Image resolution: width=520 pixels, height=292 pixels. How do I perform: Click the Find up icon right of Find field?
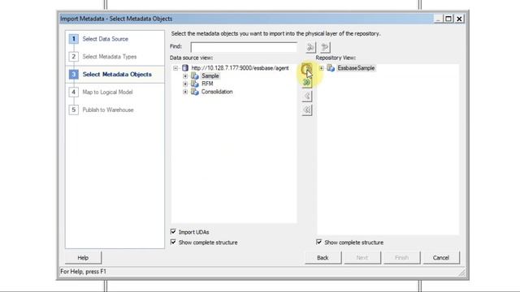click(x=325, y=47)
